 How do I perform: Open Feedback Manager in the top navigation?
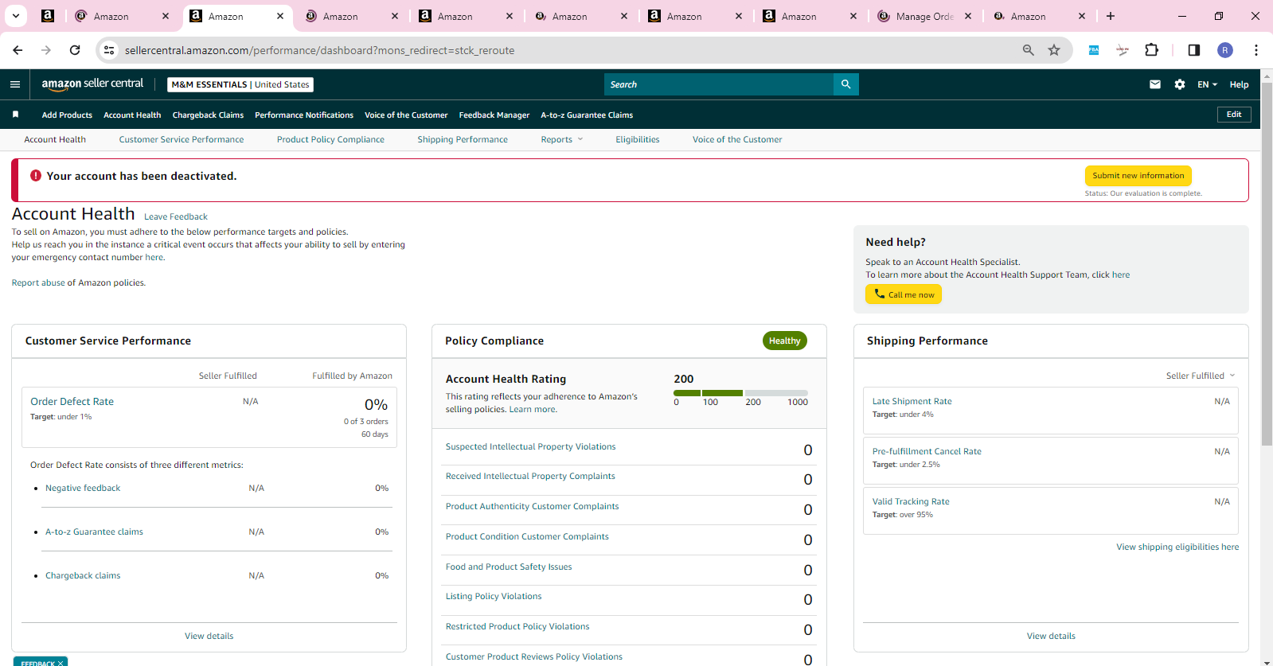(x=494, y=115)
